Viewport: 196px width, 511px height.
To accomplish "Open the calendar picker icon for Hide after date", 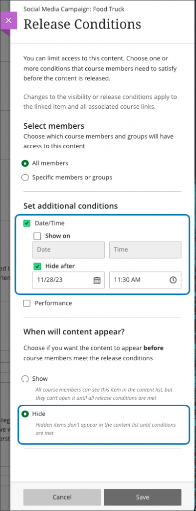I will pyautogui.click(x=97, y=280).
